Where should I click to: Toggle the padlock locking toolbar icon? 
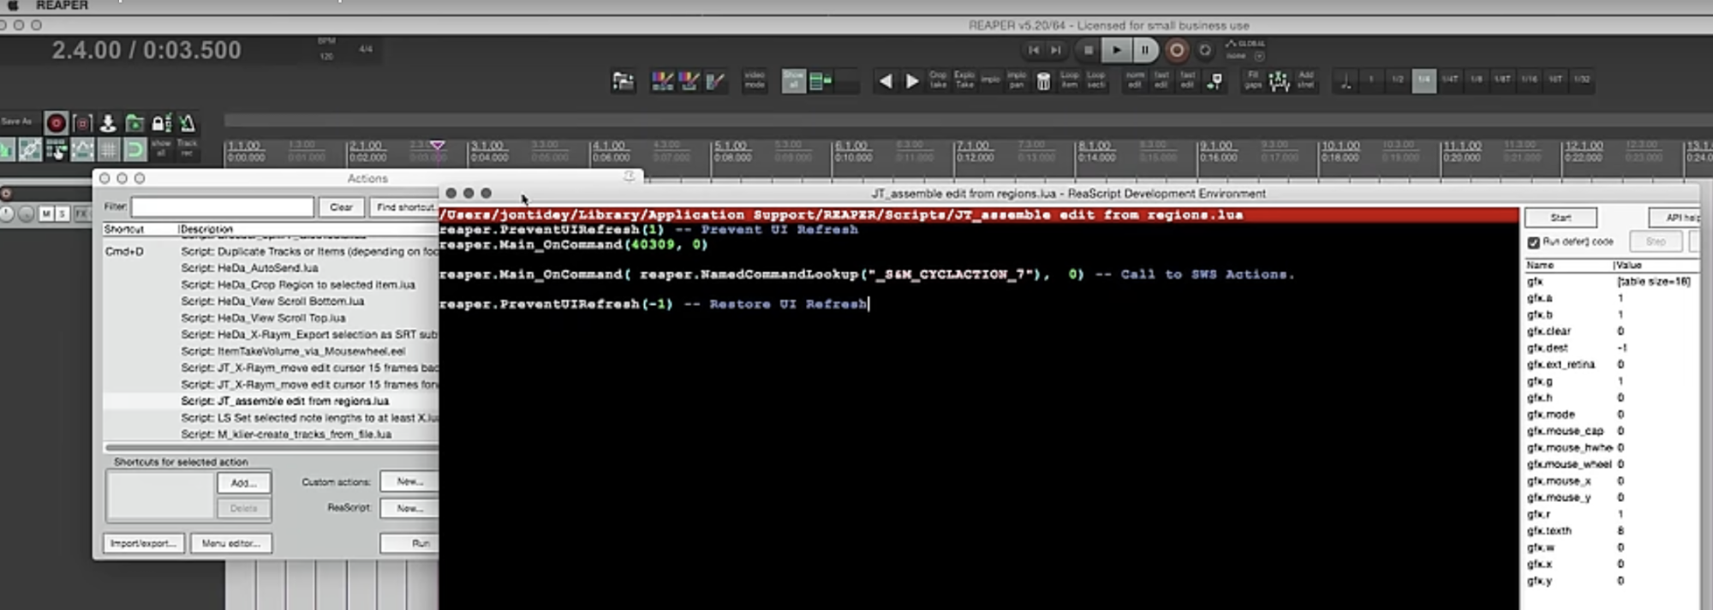point(161,123)
